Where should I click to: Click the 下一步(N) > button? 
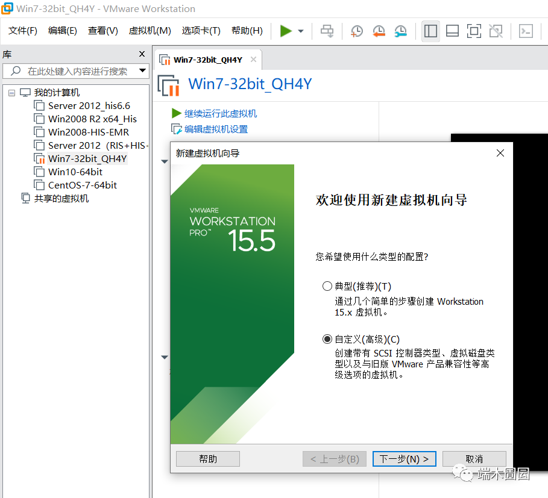405,459
